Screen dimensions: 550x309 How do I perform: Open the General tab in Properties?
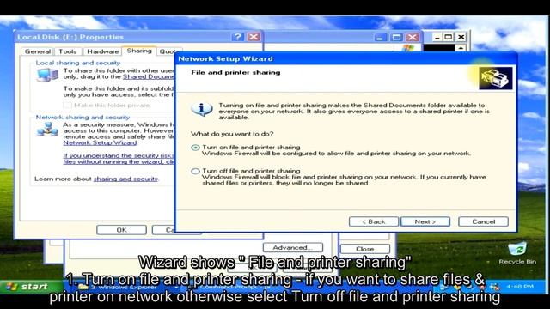(x=38, y=51)
